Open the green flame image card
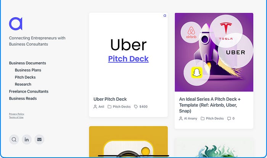 tap(214, 148)
